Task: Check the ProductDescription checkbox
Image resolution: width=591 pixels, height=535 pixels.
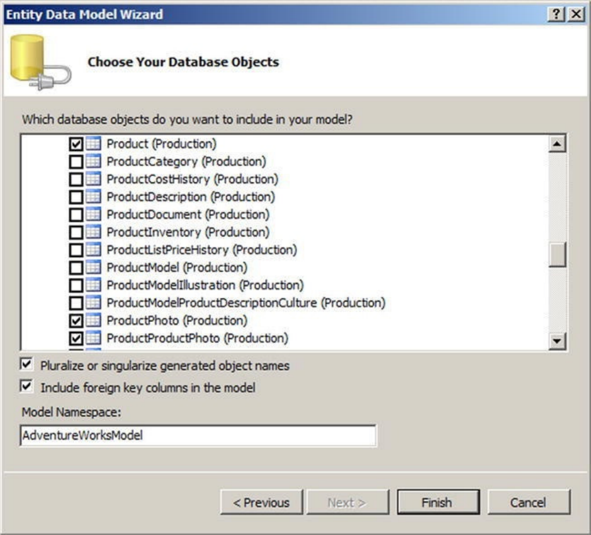Action: (76, 197)
